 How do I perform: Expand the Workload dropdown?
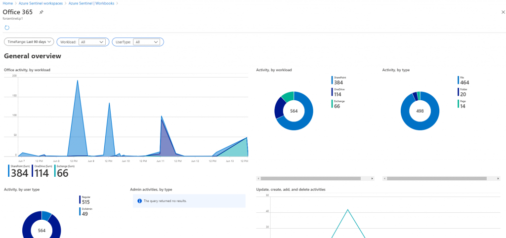click(92, 42)
